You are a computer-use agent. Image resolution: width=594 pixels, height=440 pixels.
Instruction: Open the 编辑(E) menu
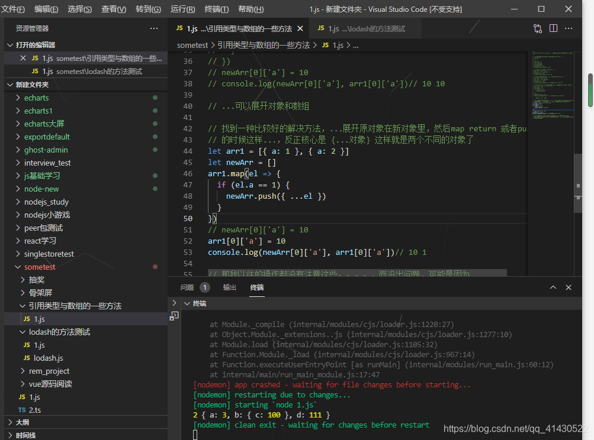(x=46, y=9)
